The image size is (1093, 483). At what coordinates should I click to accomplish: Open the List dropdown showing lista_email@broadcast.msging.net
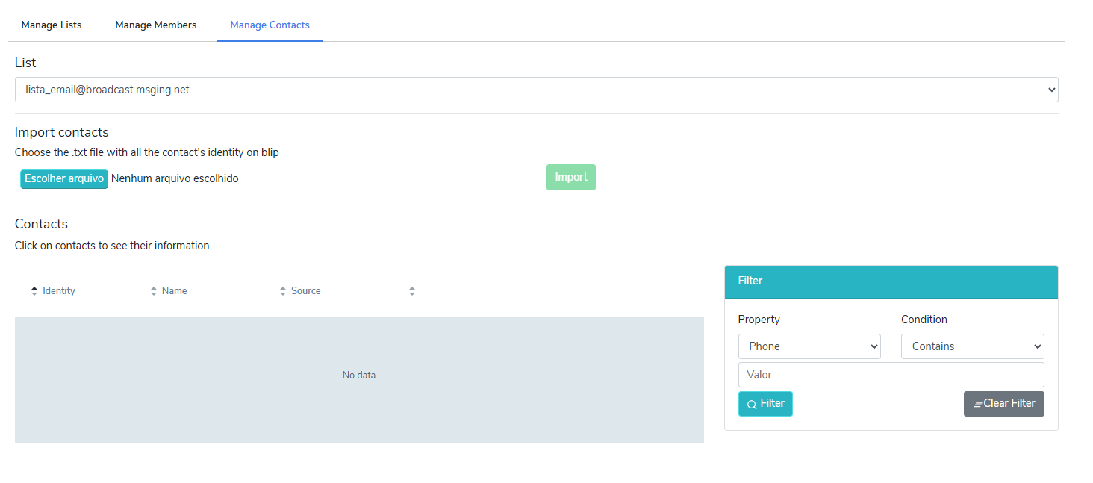click(x=536, y=90)
